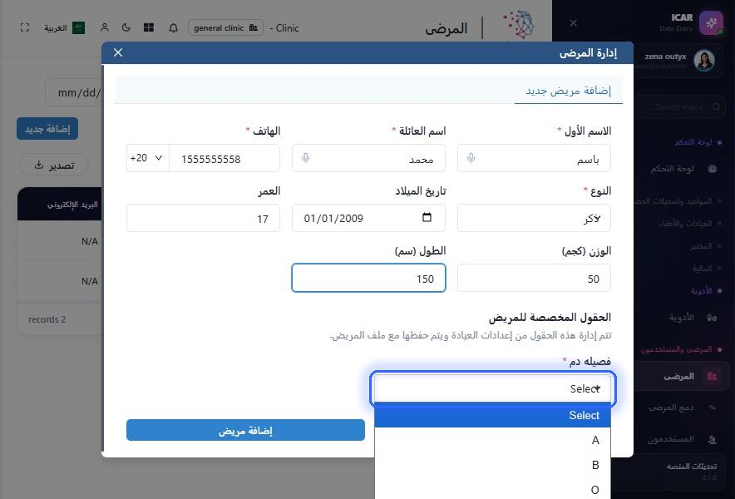Choose blood type O option
This screenshot has width=735, height=499.
click(x=493, y=490)
